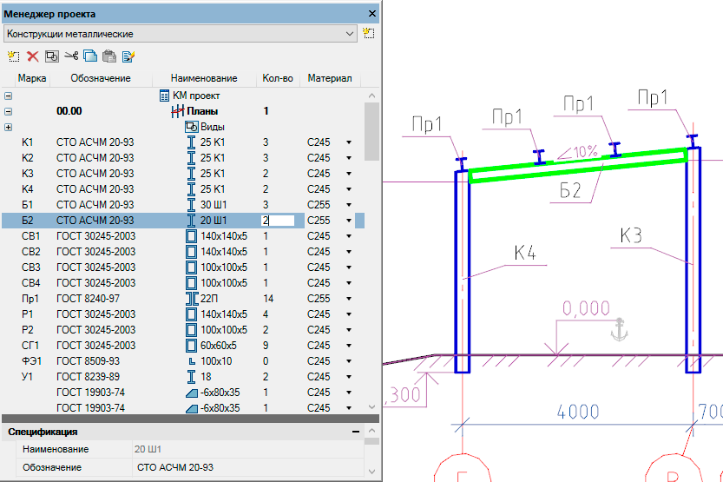Click the channel profile icon in row Пр1
The image size is (723, 482).
(193, 299)
